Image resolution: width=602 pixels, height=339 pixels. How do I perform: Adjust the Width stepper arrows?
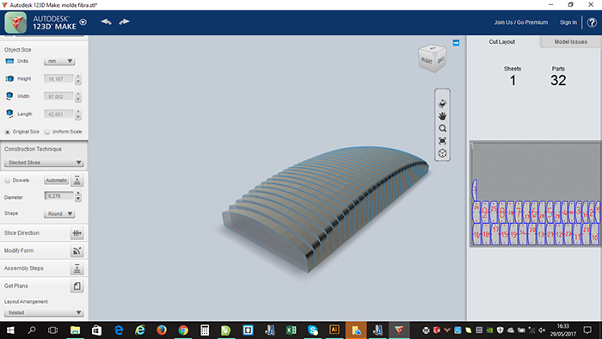pyautogui.click(x=78, y=96)
